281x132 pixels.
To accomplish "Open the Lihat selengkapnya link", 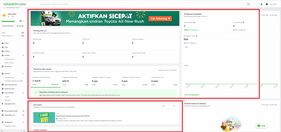I will pos(192,95).
